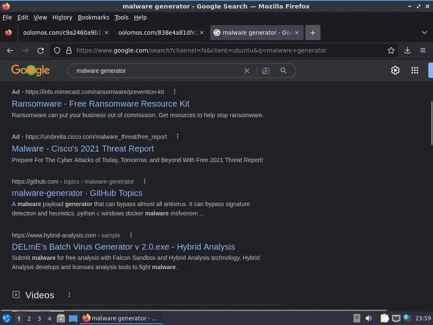Screen dimensions: 433x325
Task: Switch to the oolomos.com/c9a2460a9b tab
Action: [x=63, y=33]
